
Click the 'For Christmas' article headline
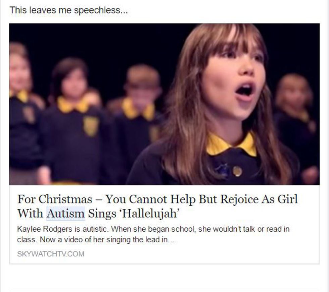click(157, 206)
